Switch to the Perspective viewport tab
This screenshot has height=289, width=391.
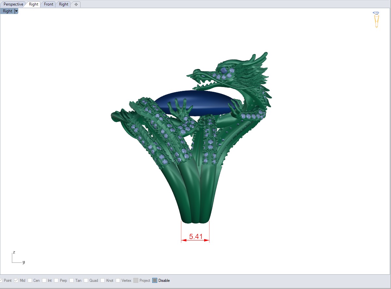tap(13, 4)
